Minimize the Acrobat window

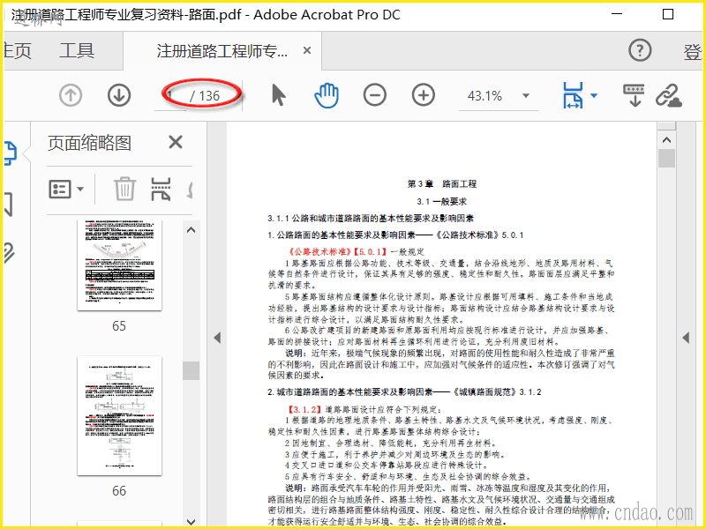point(617,14)
